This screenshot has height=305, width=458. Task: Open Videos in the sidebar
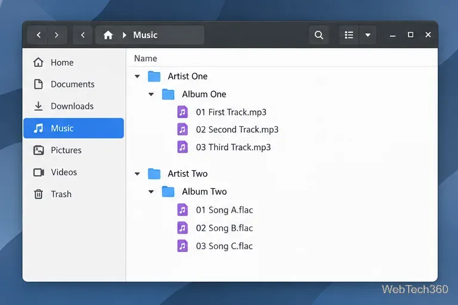pyautogui.click(x=73, y=172)
